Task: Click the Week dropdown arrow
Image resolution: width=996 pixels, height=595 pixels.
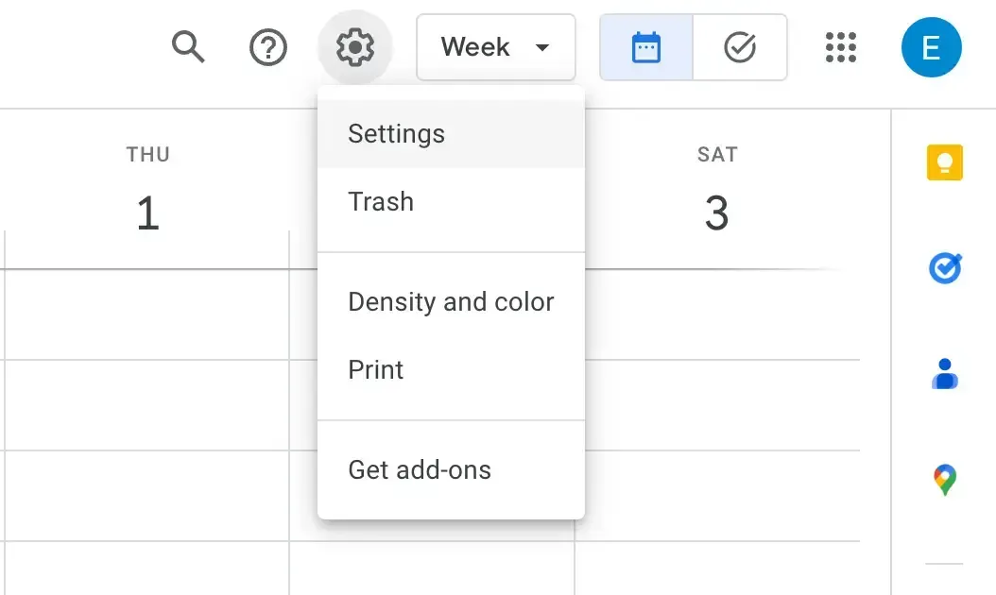Action: tap(543, 47)
